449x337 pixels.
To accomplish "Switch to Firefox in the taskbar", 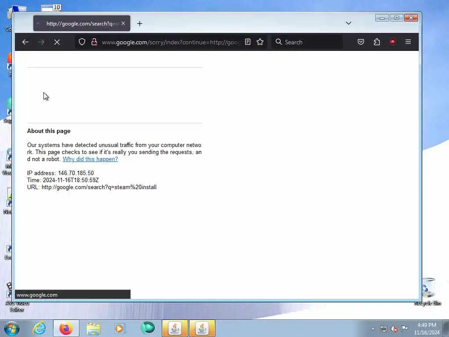I will click(66, 328).
